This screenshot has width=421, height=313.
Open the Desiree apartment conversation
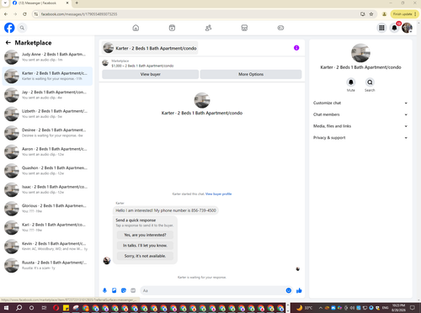coord(47,133)
